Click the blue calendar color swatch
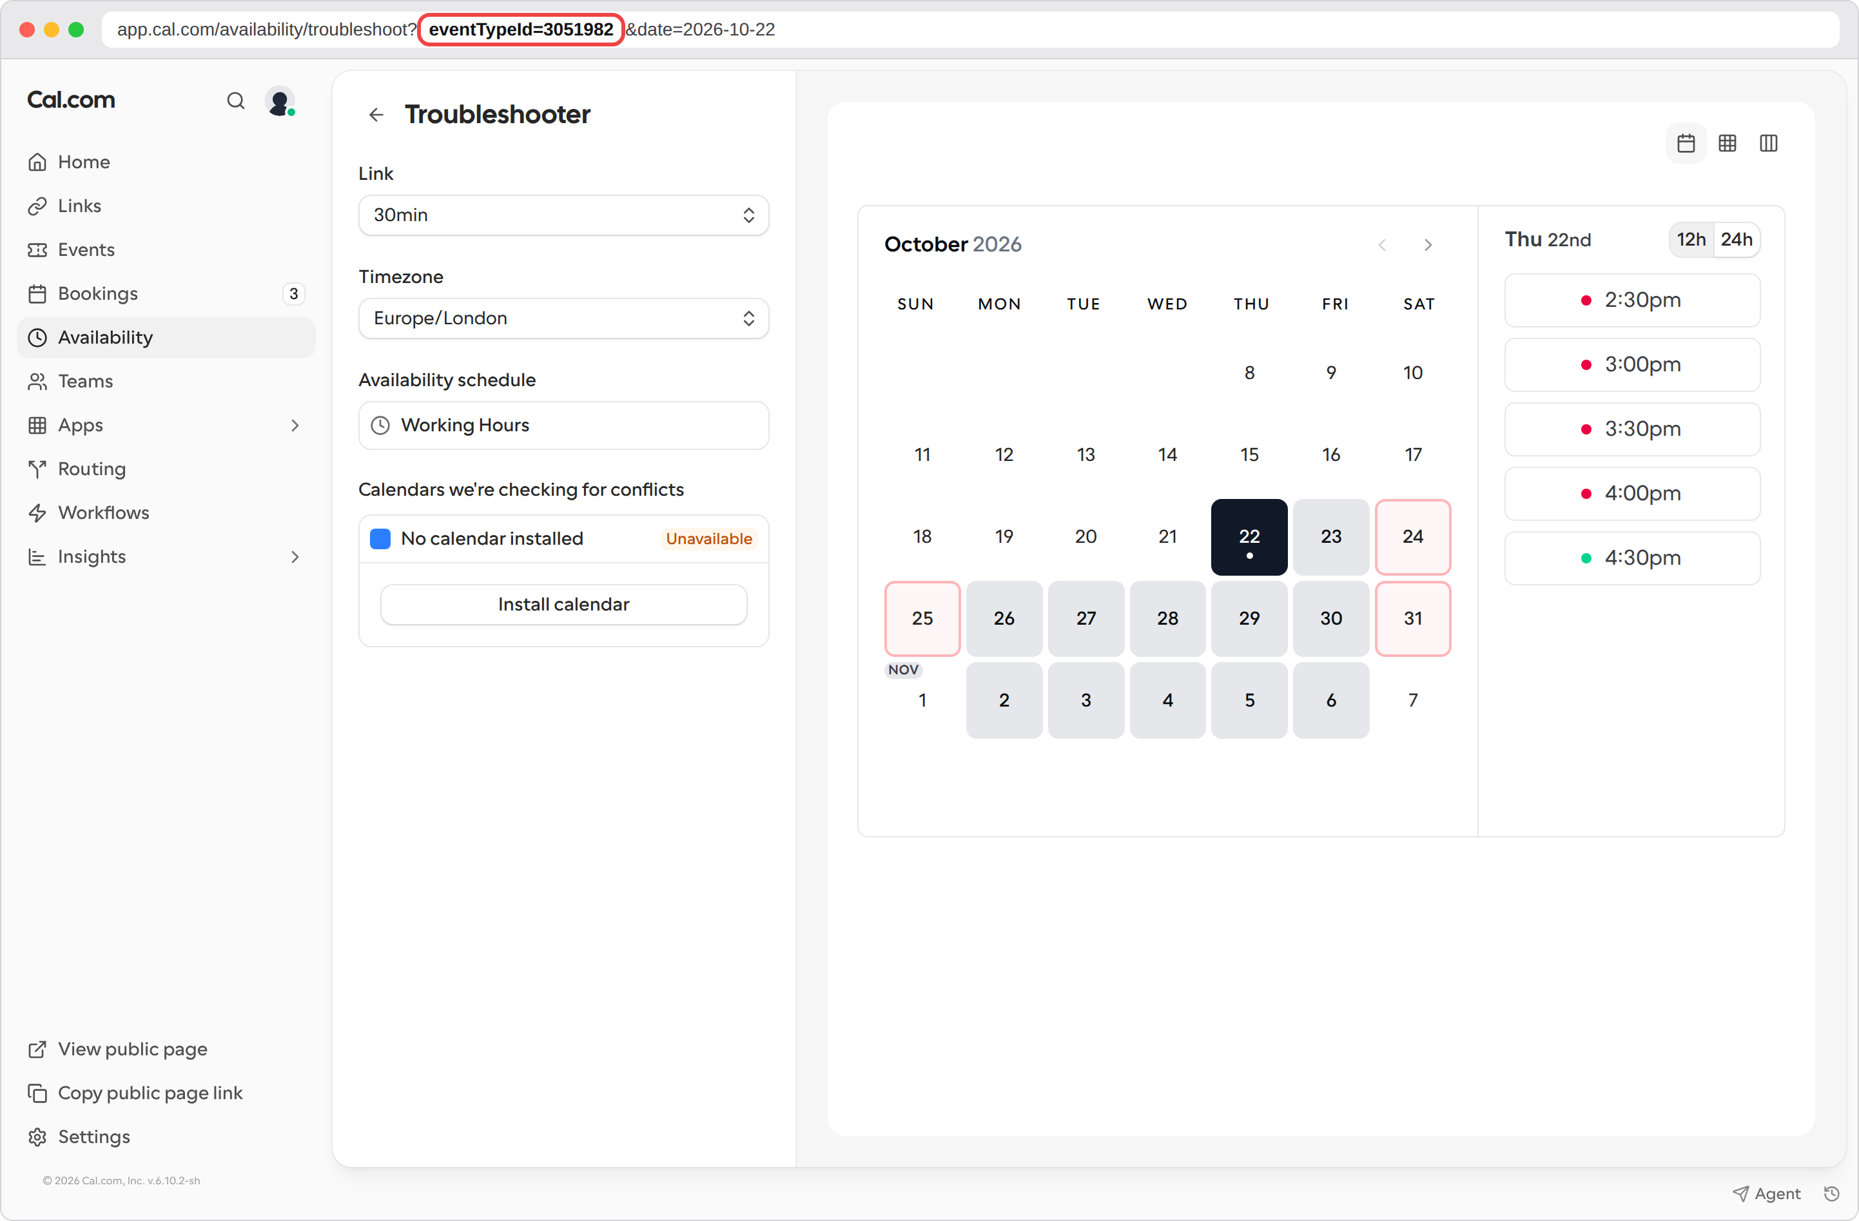Viewport: 1859px width, 1221px height. [380, 538]
